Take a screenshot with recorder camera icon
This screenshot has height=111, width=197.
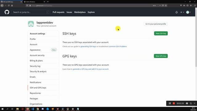(187, 103)
